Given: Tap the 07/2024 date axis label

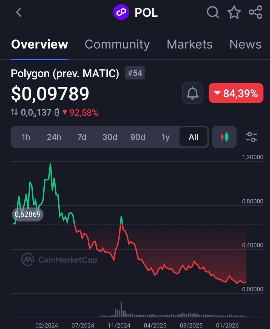Looking at the screenshot, I should click(83, 325).
